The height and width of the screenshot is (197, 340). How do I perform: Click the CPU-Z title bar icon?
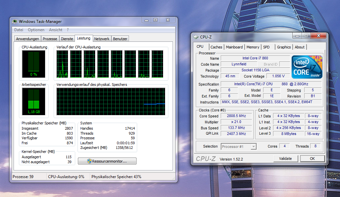coord(196,37)
